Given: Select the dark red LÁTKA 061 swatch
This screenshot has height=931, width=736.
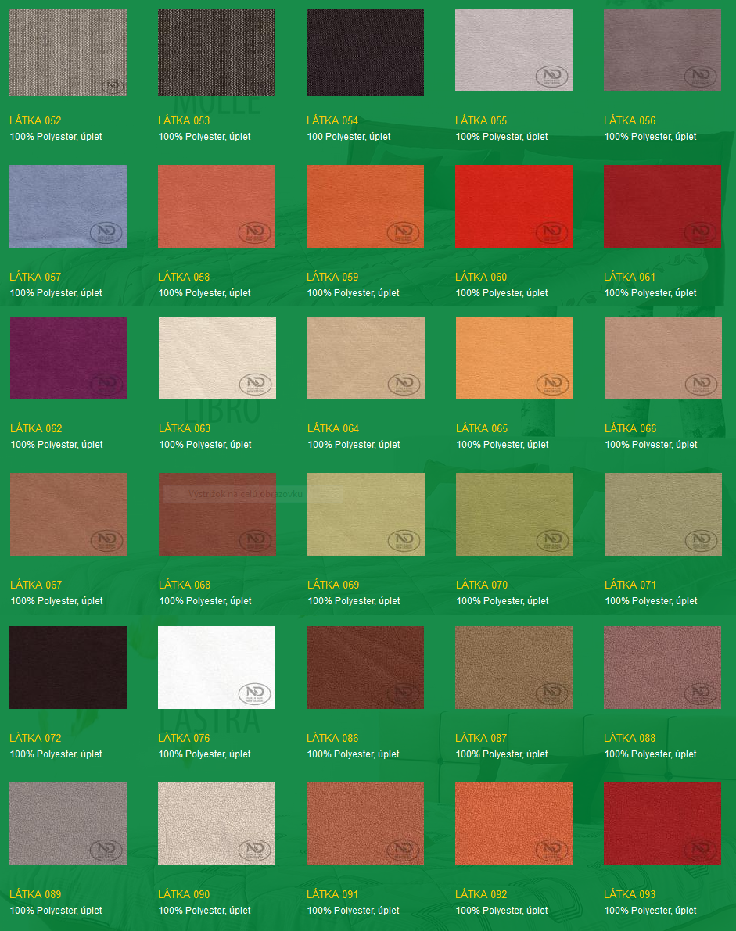Looking at the screenshot, I should tap(662, 206).
